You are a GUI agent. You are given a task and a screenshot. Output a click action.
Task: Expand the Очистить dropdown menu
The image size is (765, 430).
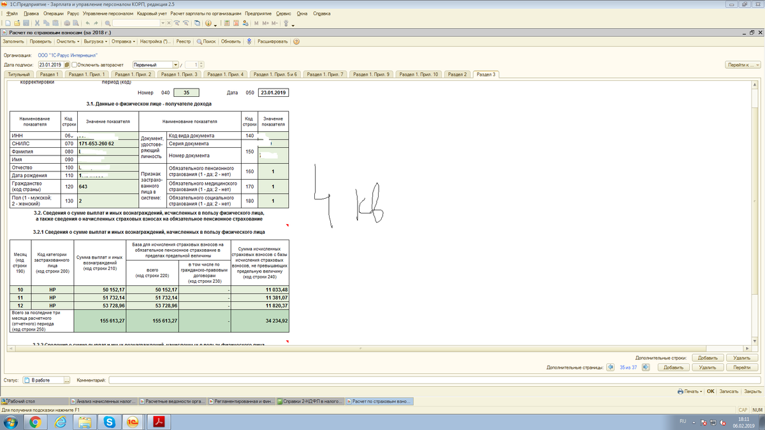(x=69, y=41)
